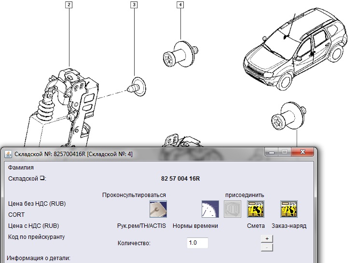The width and height of the screenshot is (358, 263).
Task: Open the Смета estimate icon
Action: [256, 209]
